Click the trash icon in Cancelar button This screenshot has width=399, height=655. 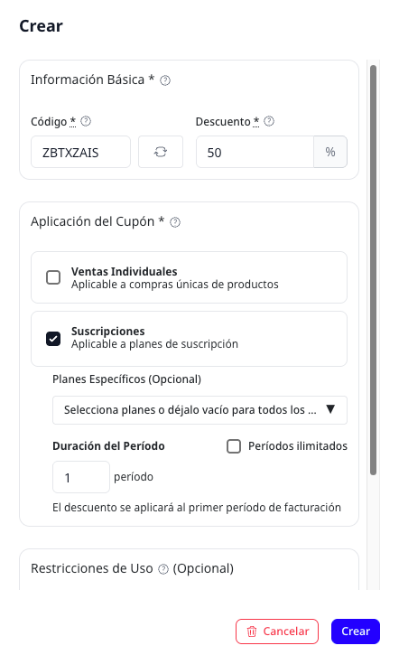click(x=252, y=632)
